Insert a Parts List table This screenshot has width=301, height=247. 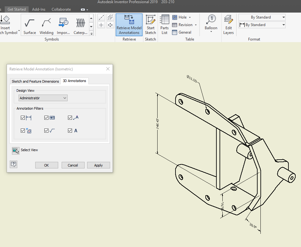164,25
